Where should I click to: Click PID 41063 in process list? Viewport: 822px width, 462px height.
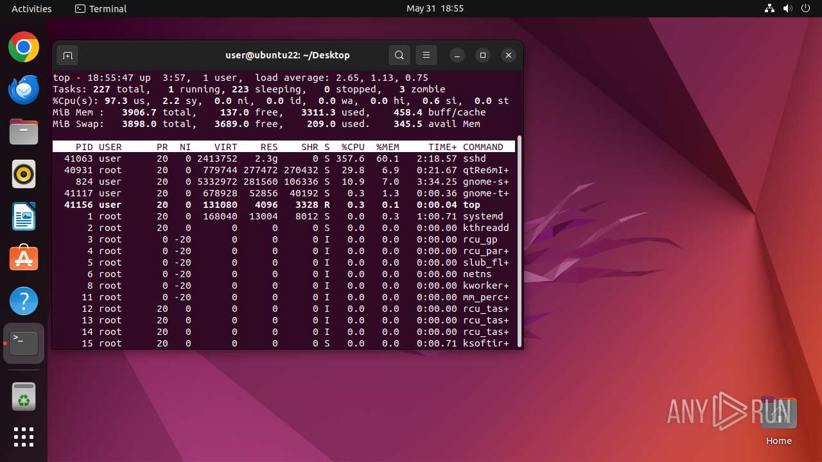tap(78, 158)
